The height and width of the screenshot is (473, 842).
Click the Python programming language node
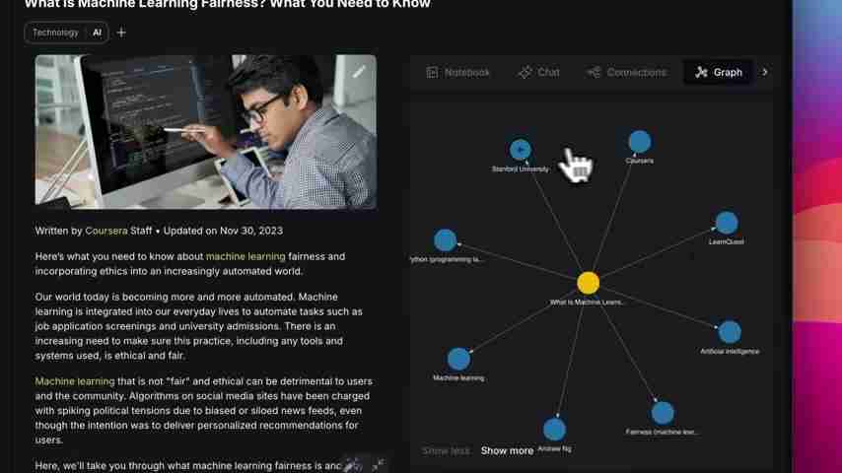(446, 240)
